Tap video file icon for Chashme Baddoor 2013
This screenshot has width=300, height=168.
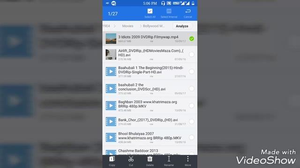[111, 153]
